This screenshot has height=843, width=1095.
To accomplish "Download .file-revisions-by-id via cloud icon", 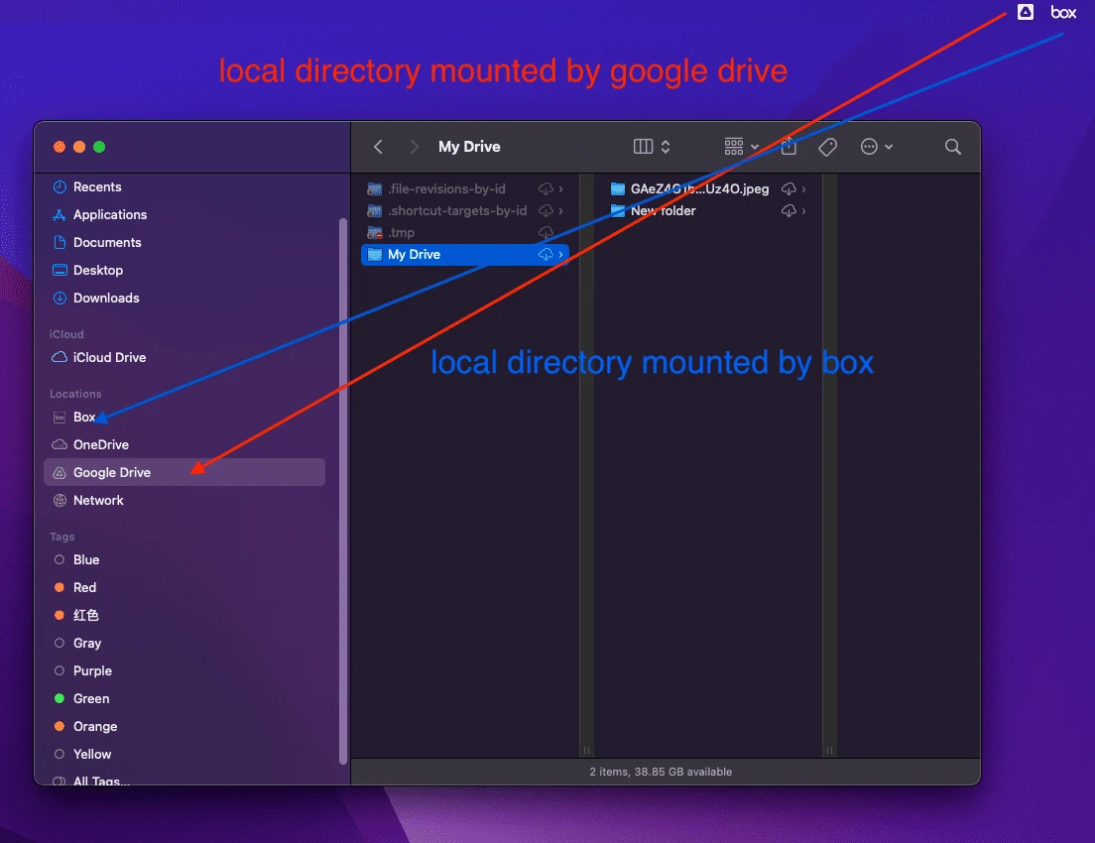I will coord(546,189).
